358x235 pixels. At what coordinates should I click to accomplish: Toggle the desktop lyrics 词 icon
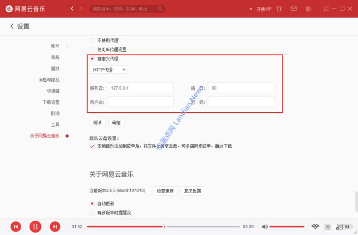(328, 227)
